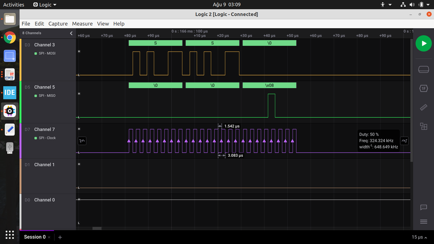
Task: Click the network icon in system tray
Action: pos(403,4)
